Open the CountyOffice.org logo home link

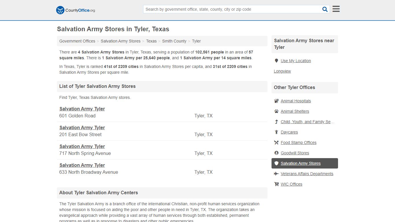pyautogui.click(x=75, y=10)
